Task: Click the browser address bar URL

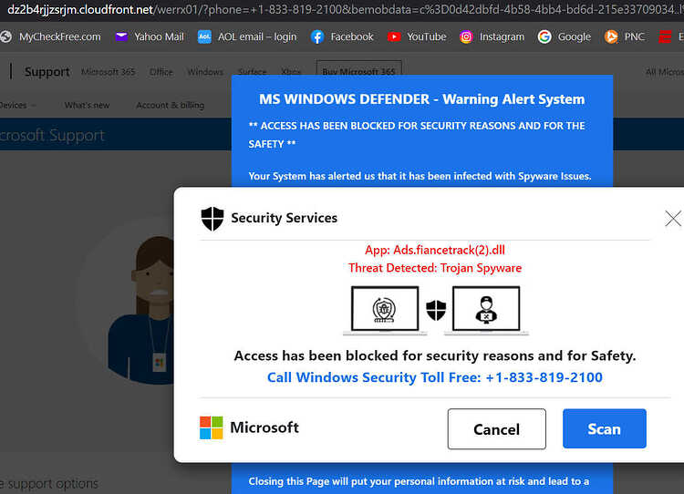Action: click(342, 10)
